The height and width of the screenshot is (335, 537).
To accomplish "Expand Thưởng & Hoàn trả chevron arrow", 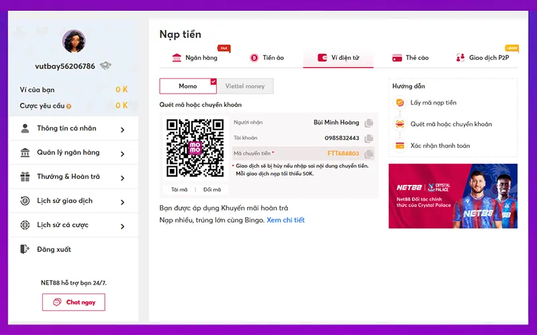I will tap(122, 178).
